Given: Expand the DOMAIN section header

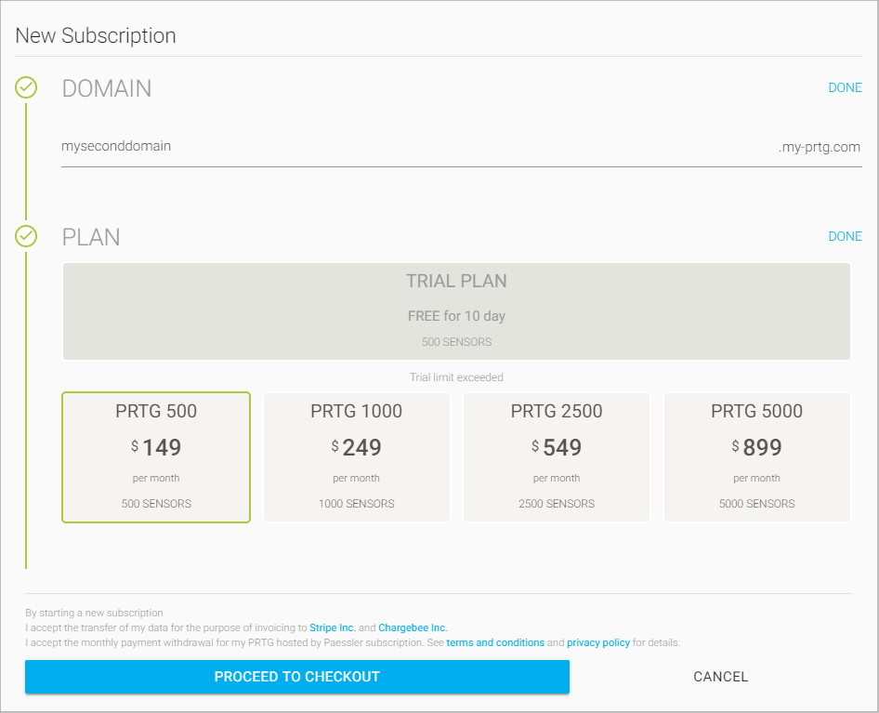Looking at the screenshot, I should pyautogui.click(x=107, y=88).
